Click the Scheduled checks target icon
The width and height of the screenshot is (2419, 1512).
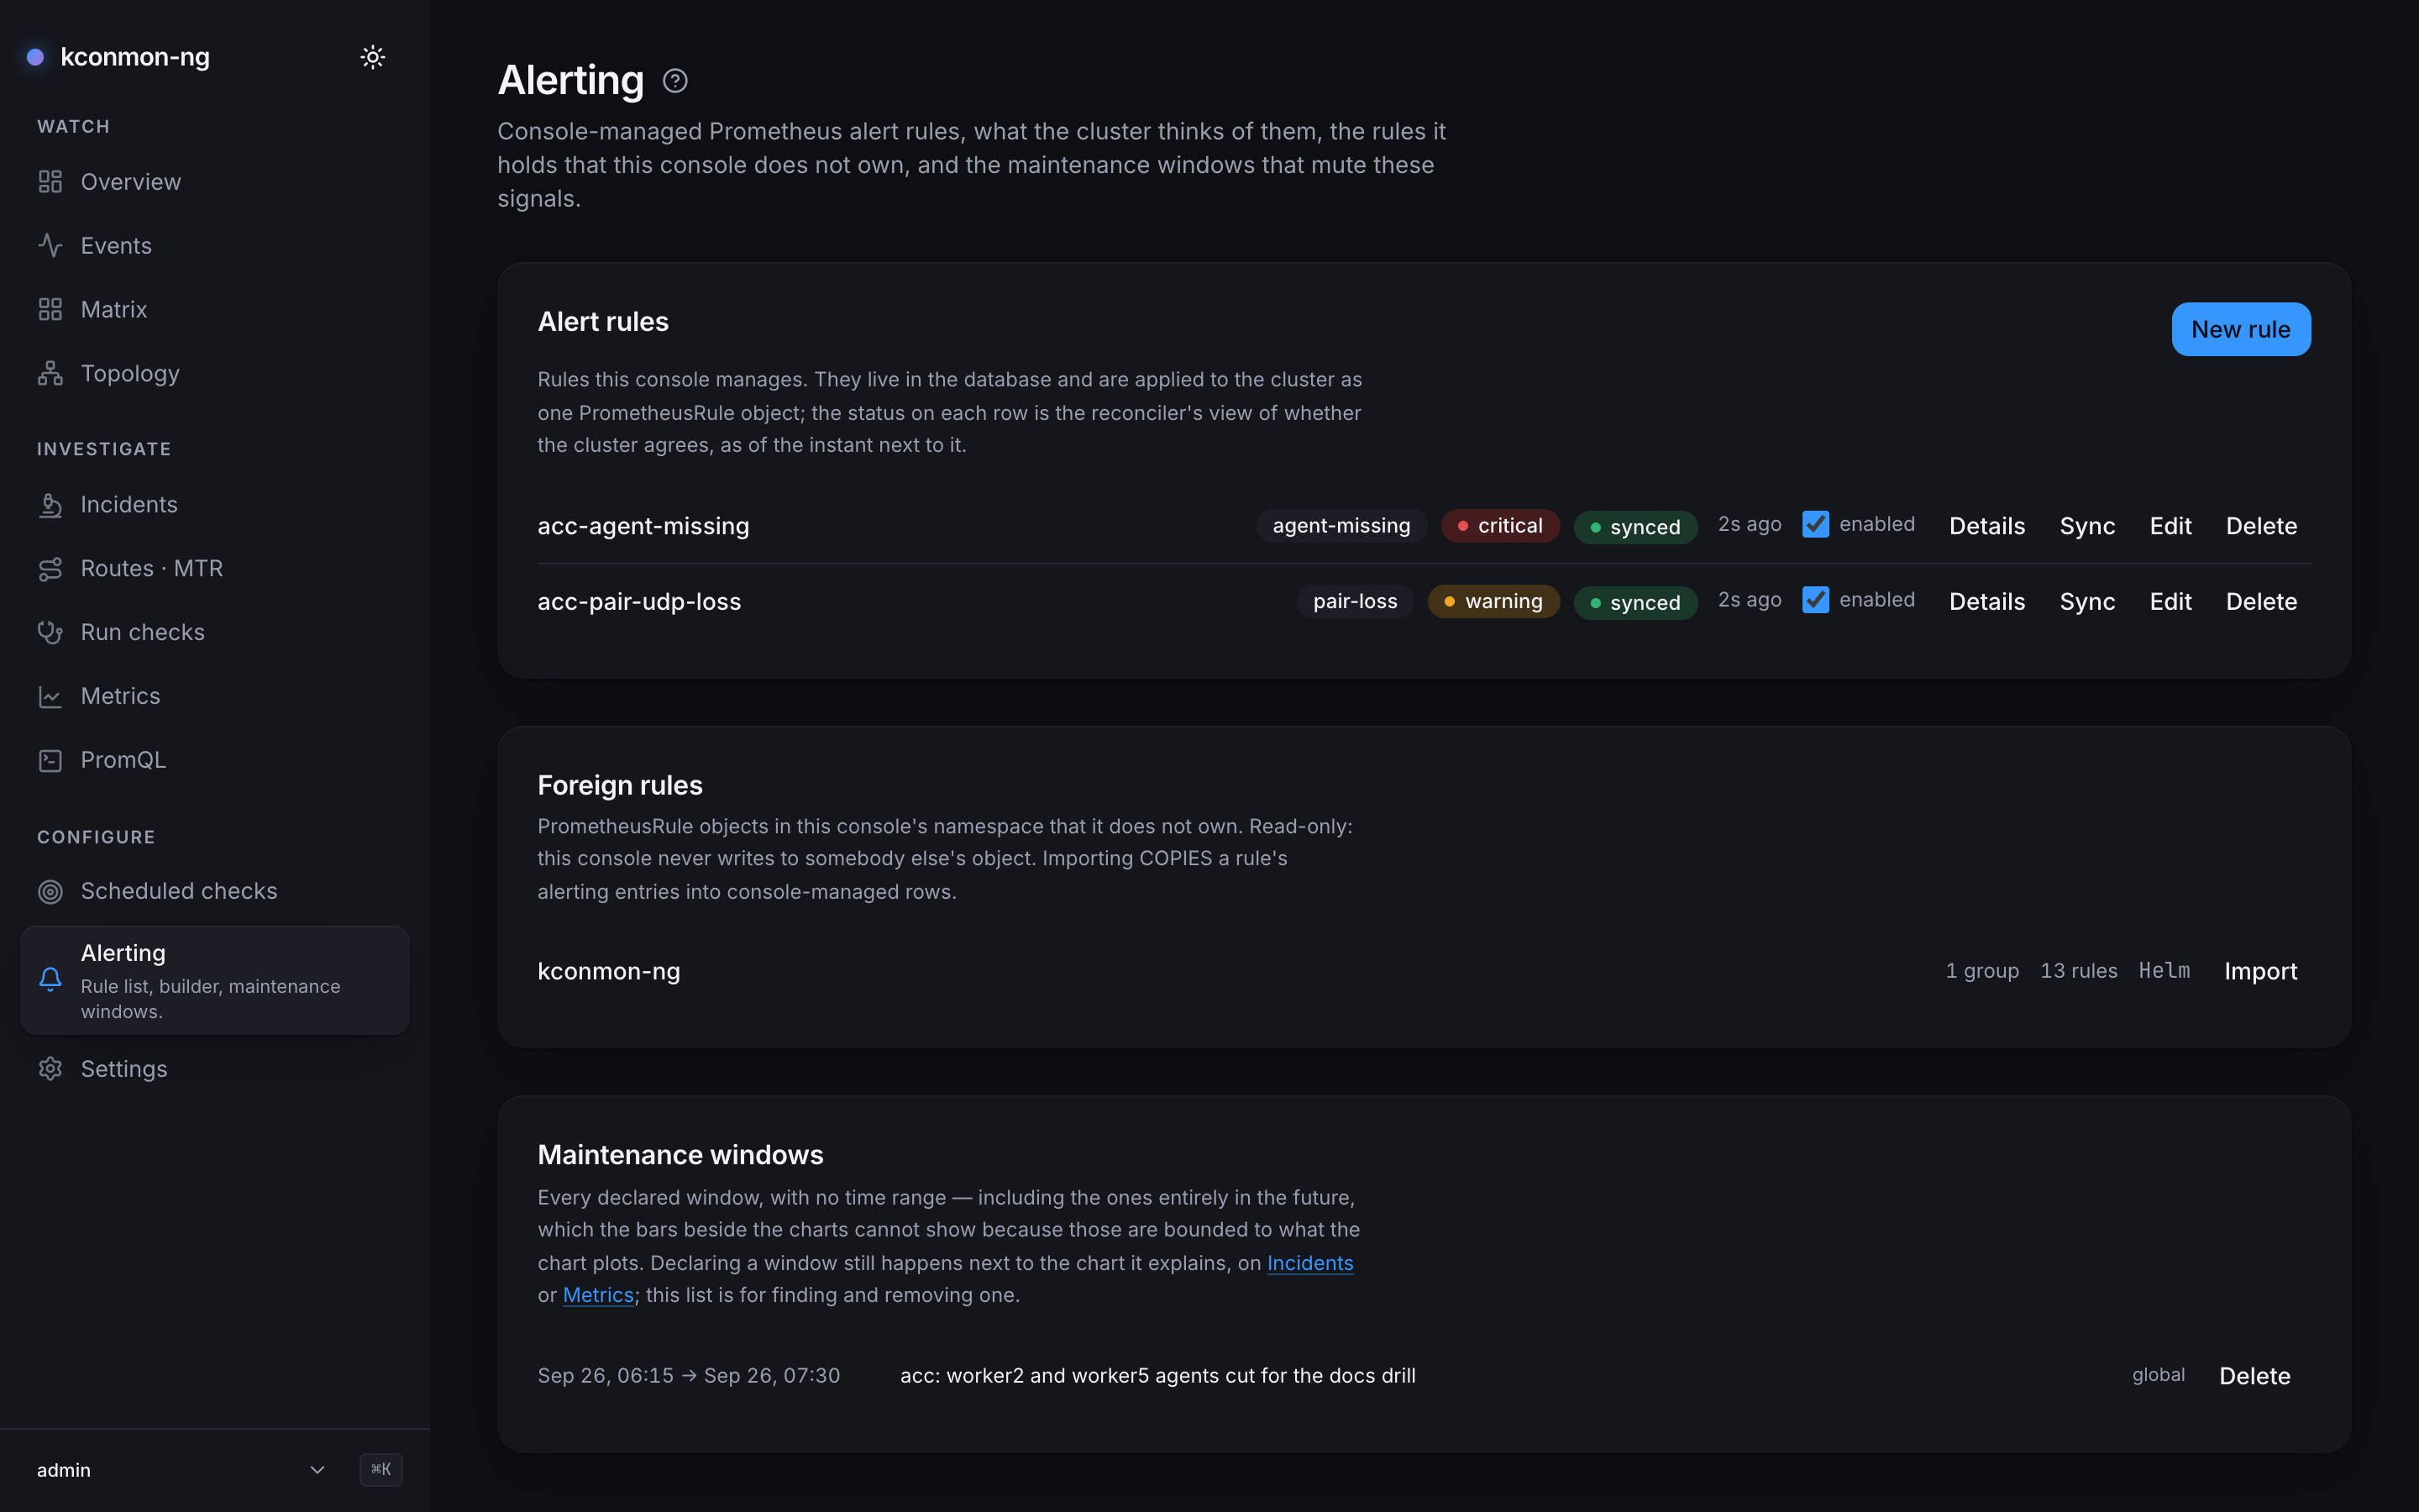[50, 892]
